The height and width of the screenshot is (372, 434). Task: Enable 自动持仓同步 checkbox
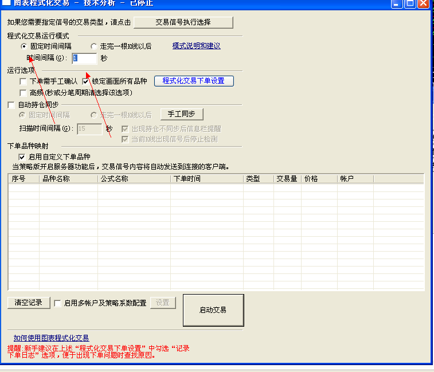(11, 105)
